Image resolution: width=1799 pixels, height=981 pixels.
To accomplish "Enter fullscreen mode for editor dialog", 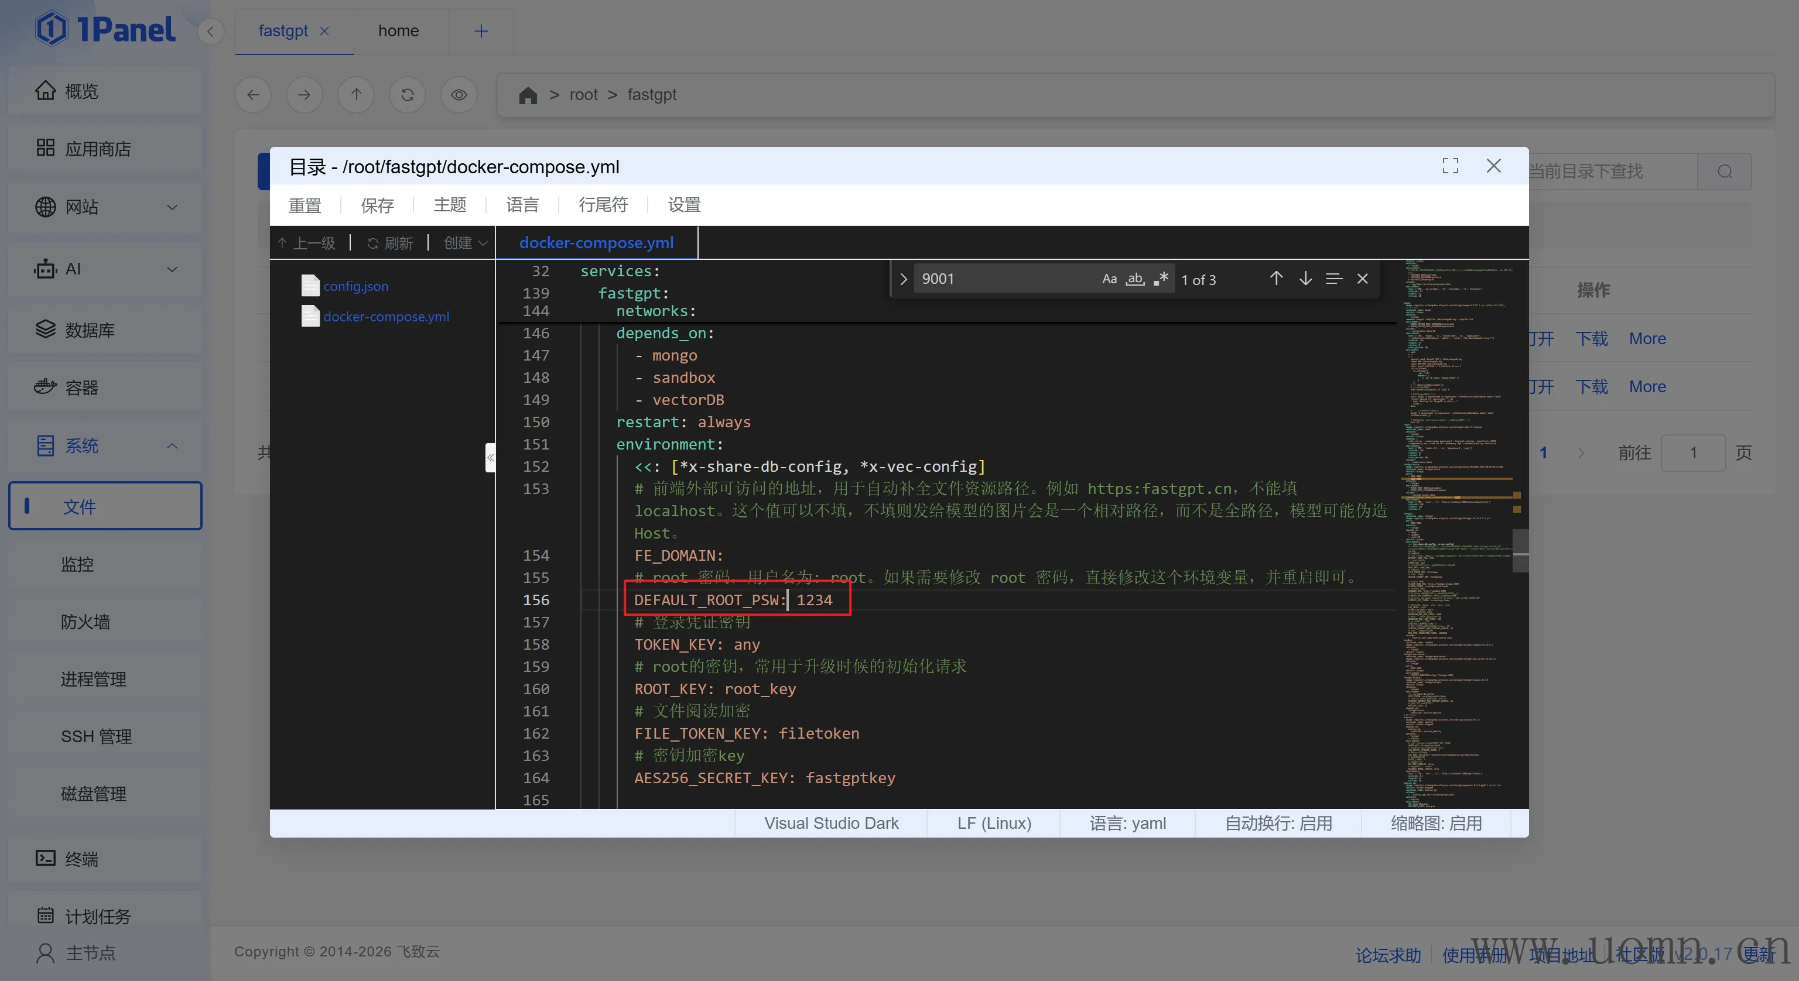I will click(1450, 166).
